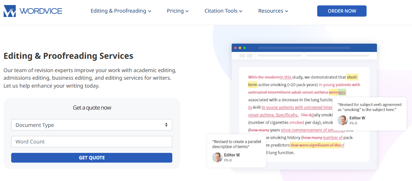Click Editor W avatar in subject-verb comment
Image resolution: width=412 pixels, height=181 pixels.
(343, 120)
